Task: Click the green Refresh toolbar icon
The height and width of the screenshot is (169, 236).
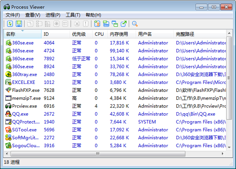Action: pos(10,24)
